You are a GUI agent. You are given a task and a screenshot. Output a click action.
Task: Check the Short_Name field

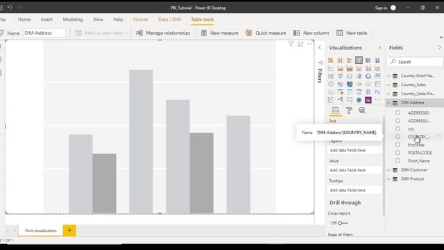pyautogui.click(x=398, y=160)
